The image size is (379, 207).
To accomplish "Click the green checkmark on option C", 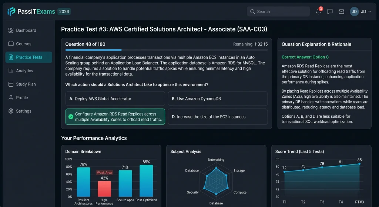I will (x=71, y=117).
